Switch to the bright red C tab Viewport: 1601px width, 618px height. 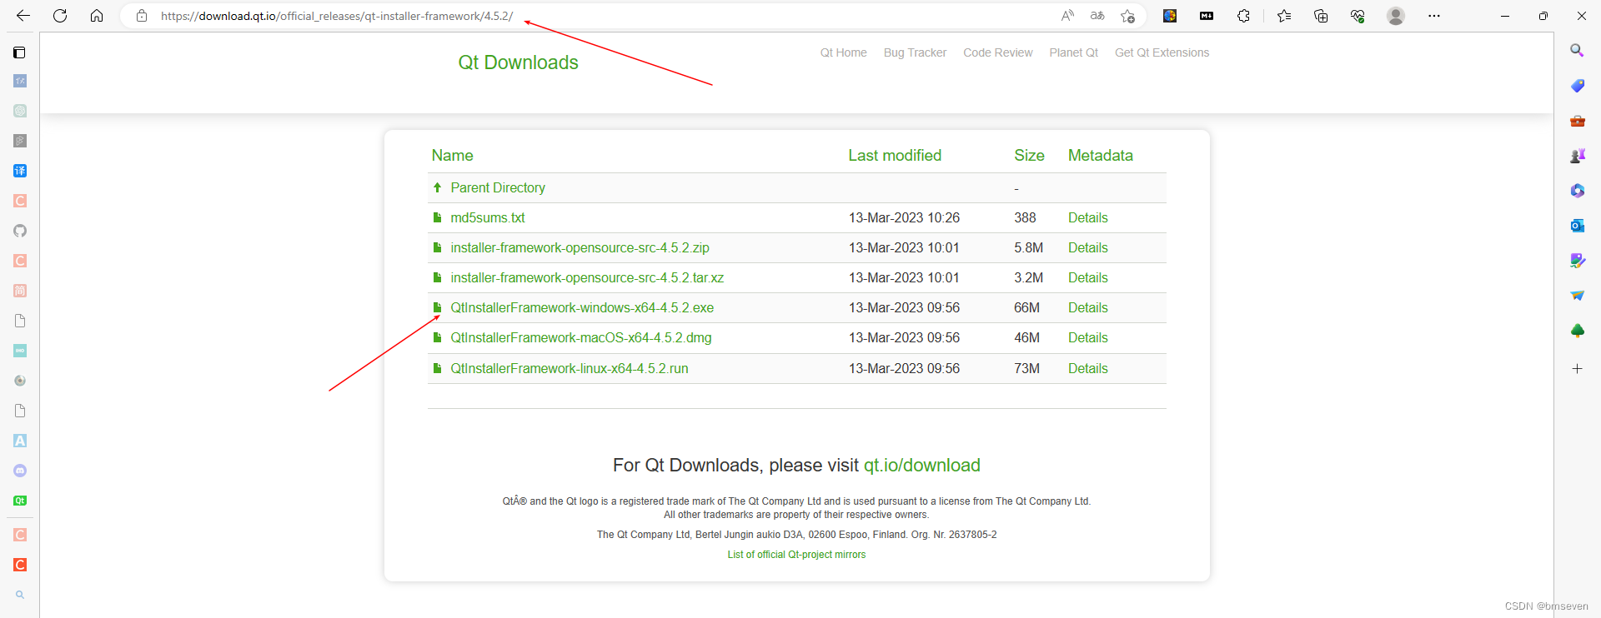click(x=20, y=565)
